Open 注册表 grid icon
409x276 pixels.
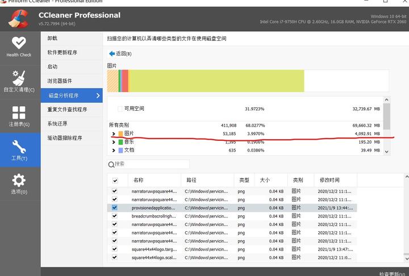(x=19, y=112)
